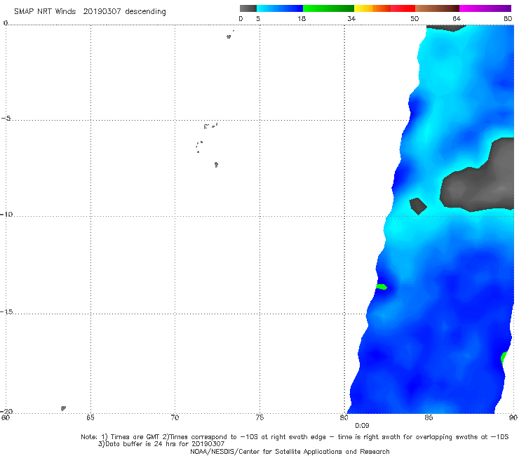Viewport: 519px width, 456px height.
Task: Click the swath time label "D:09"
Action: (x=362, y=426)
